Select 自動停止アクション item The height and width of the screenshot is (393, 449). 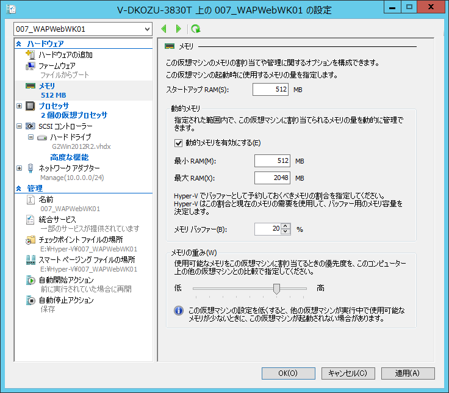[66, 300]
